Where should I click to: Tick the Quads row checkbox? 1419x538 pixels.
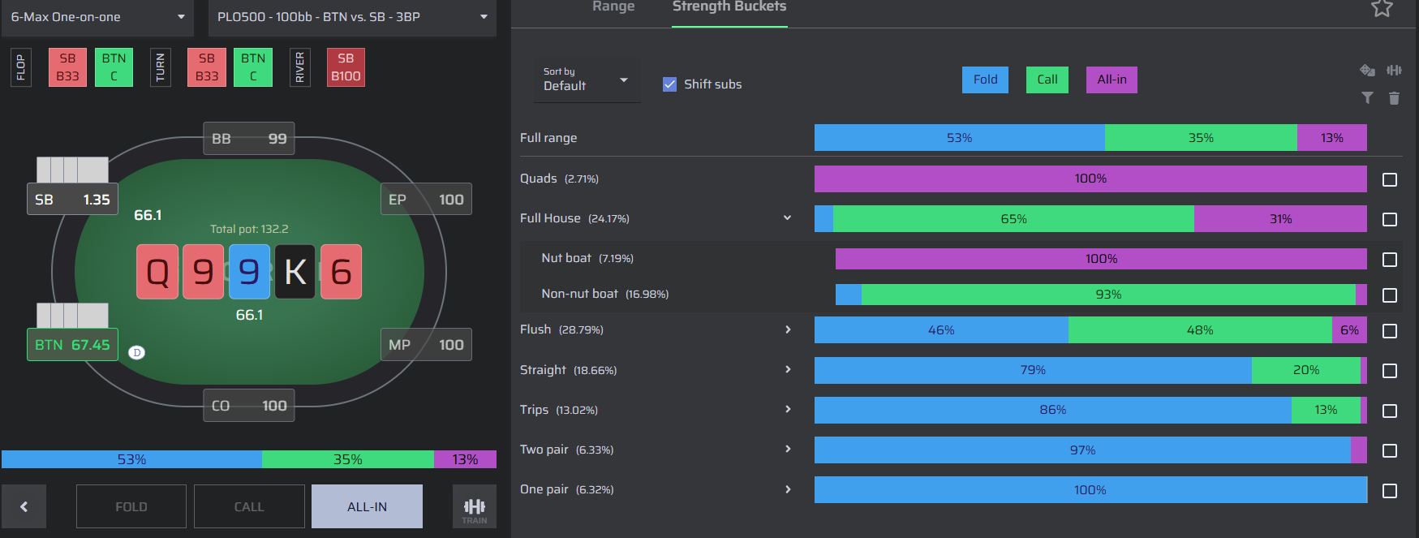point(1390,179)
